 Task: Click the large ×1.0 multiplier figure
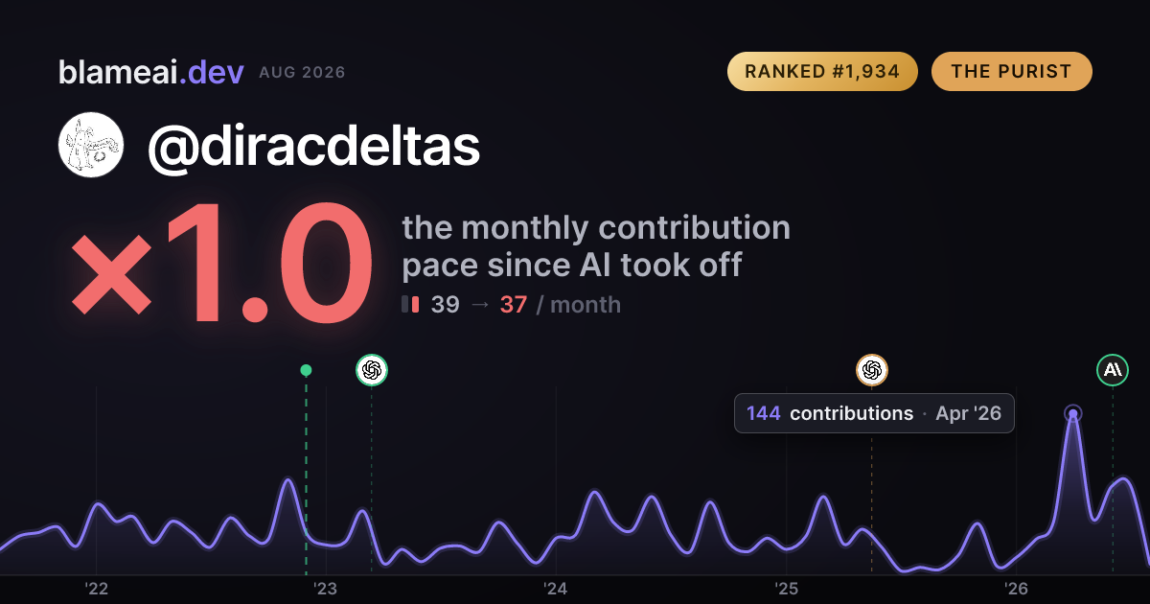point(222,267)
